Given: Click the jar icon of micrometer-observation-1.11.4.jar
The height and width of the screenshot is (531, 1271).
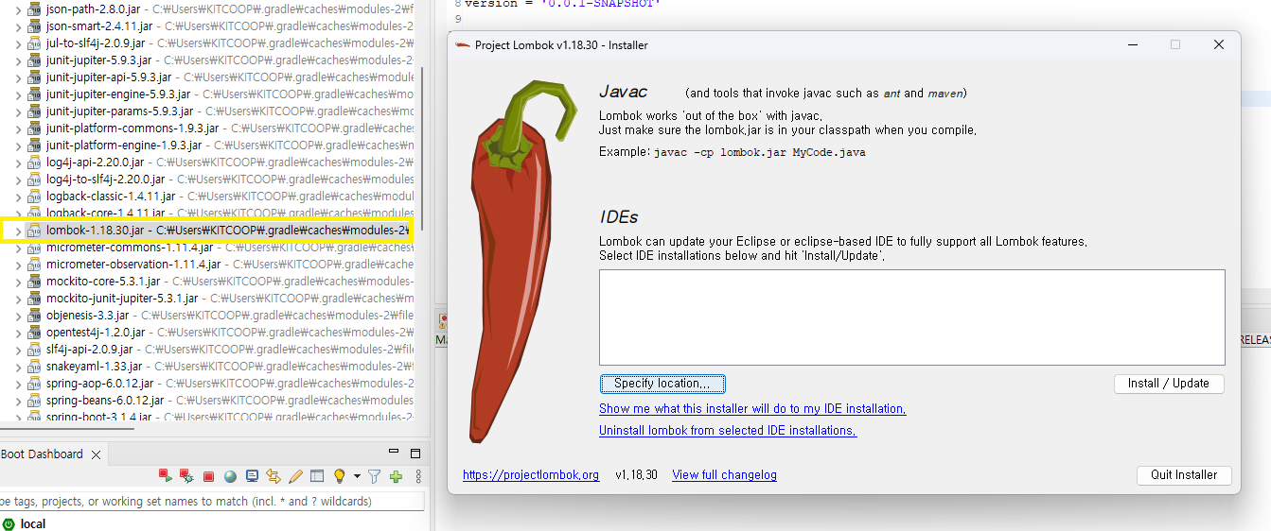Looking at the screenshot, I should (34, 265).
